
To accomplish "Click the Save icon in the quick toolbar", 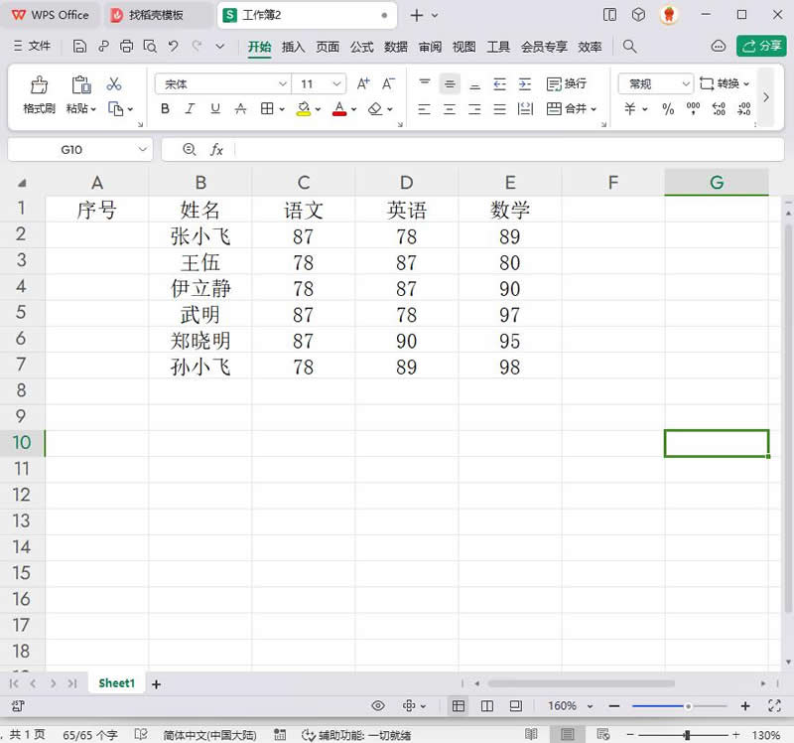I will click(79, 46).
